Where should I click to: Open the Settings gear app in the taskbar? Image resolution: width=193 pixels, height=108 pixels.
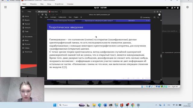tap(138, 105)
